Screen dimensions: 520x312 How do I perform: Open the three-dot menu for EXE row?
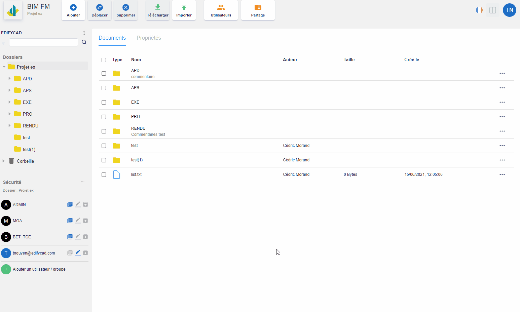[x=502, y=103]
